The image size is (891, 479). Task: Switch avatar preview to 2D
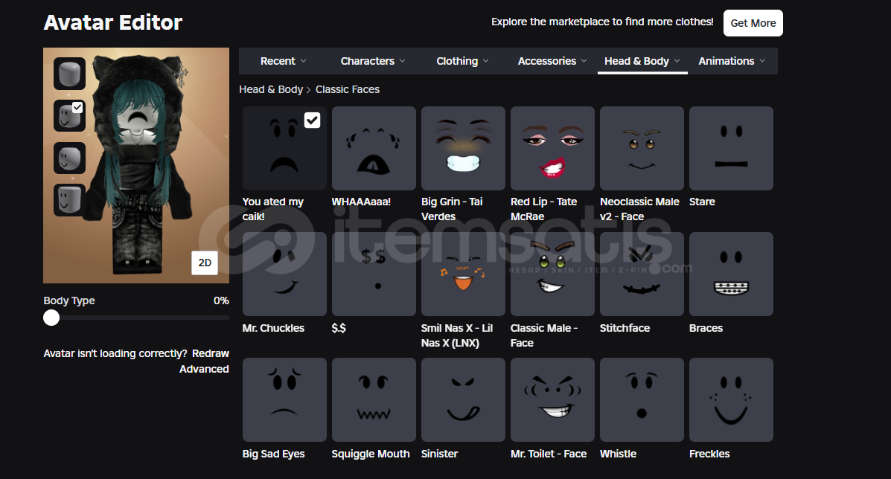click(205, 263)
